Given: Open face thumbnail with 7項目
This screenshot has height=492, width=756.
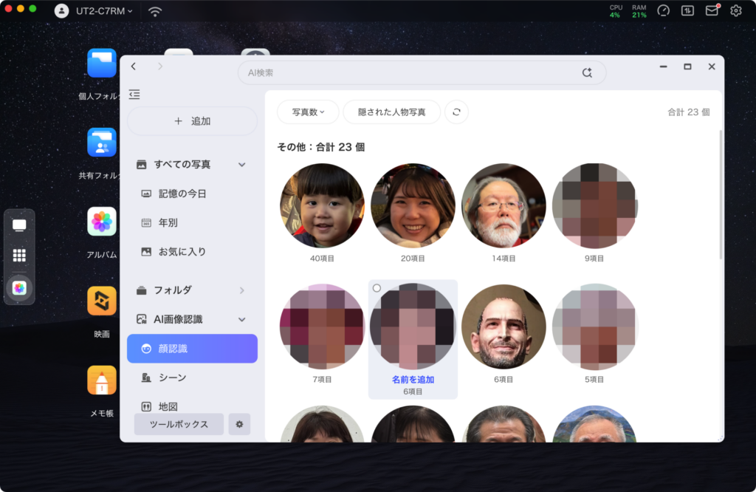Looking at the screenshot, I should tap(322, 327).
